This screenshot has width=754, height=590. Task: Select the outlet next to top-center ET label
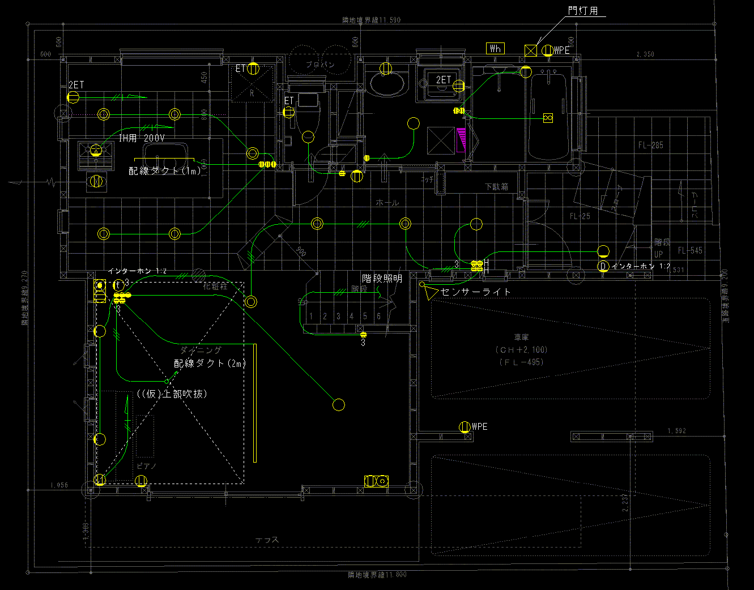253,69
